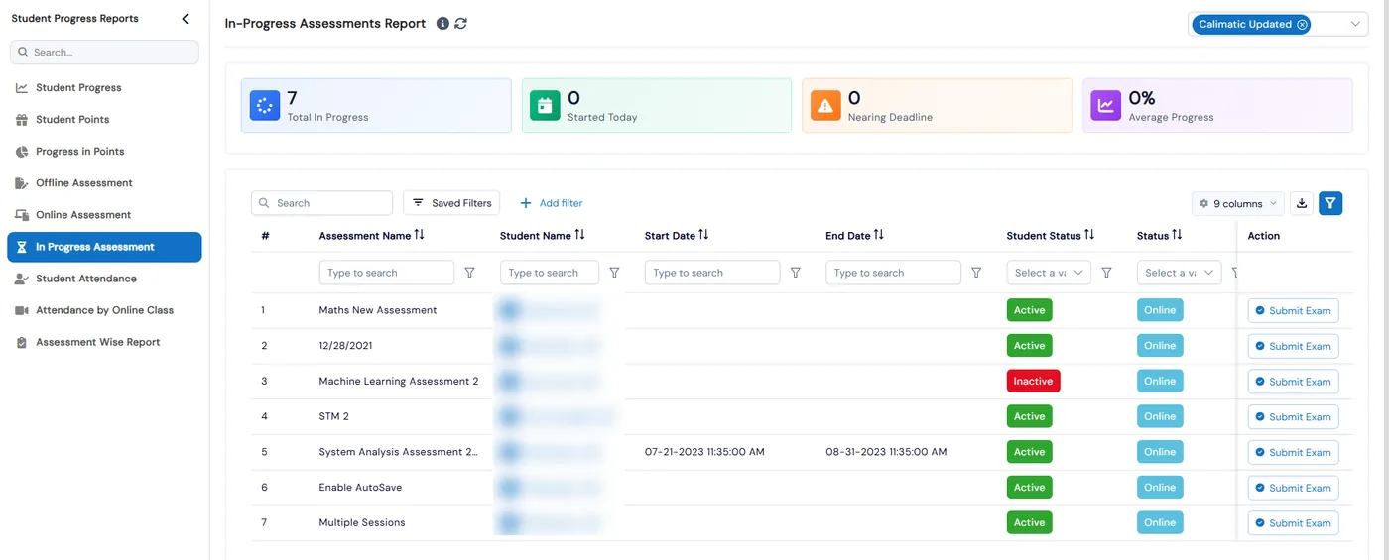Click the info icon beside report title
1389x560 pixels.
pyautogui.click(x=442, y=24)
